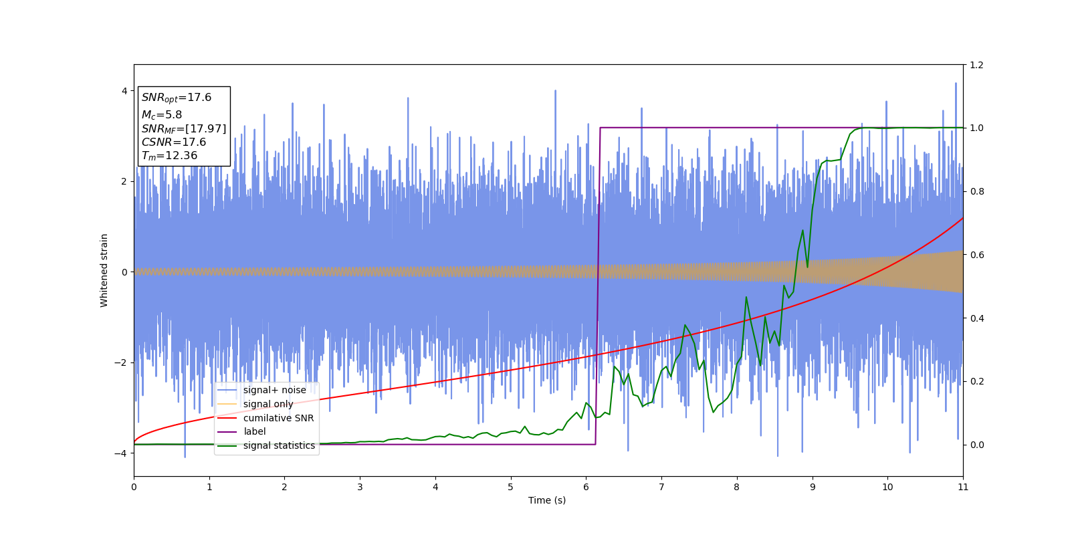The image size is (1070, 535).
Task: Click the x-axis tick label 11
Action: click(x=963, y=487)
